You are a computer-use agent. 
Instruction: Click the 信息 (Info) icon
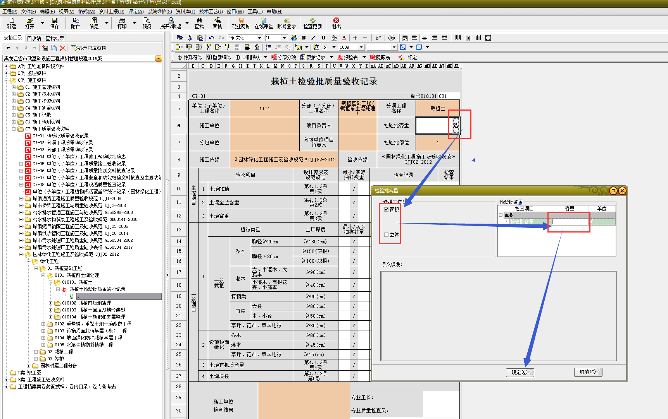94,23
